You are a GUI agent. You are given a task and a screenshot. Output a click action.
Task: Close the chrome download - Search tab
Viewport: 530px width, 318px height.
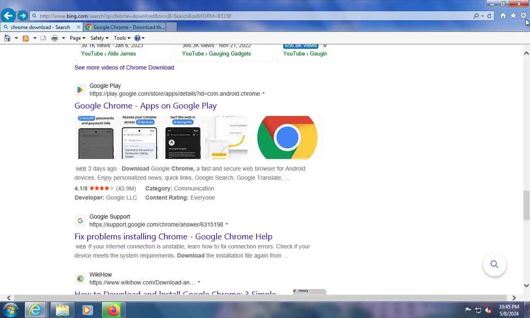pos(79,27)
